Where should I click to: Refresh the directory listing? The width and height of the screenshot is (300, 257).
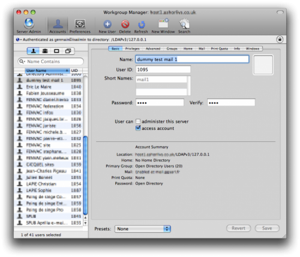[141, 26]
